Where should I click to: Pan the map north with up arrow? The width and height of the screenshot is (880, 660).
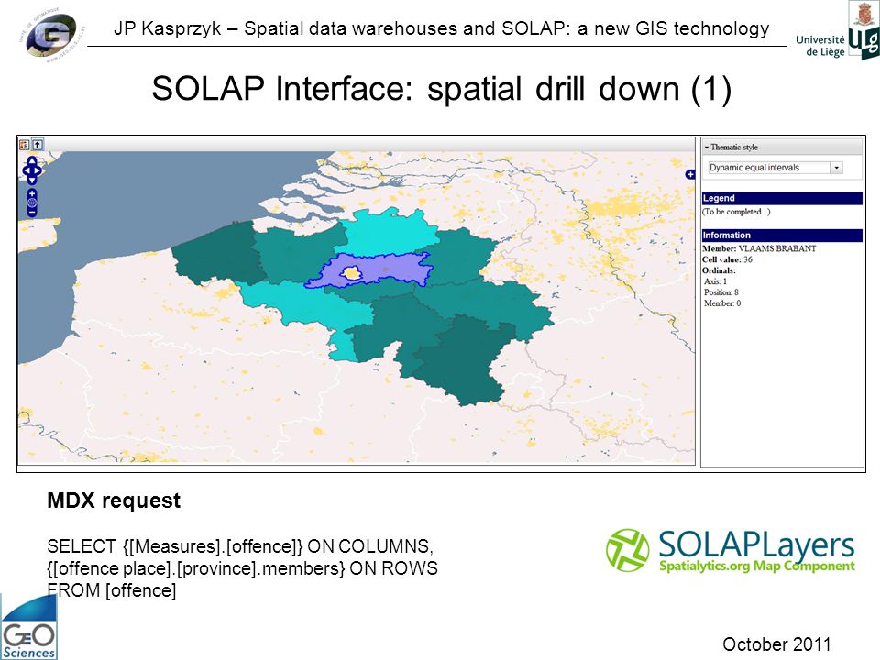[32, 161]
